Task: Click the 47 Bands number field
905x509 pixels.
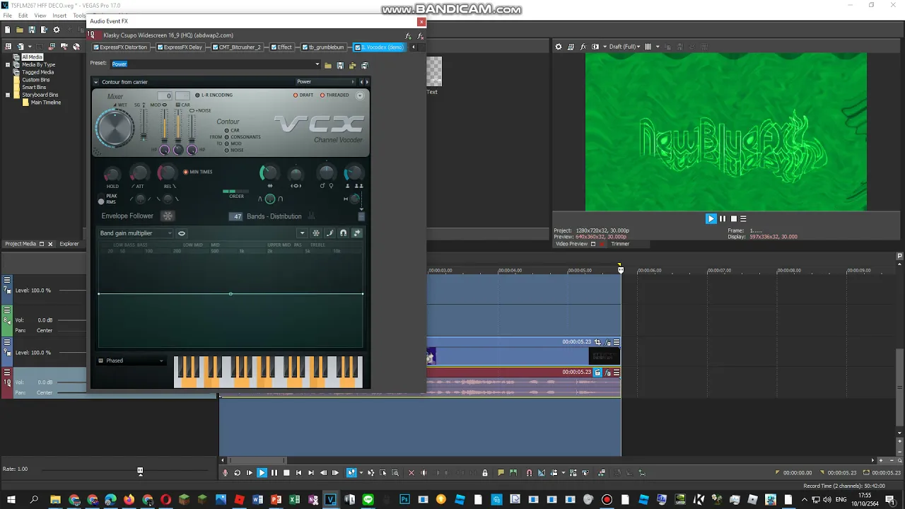Action: 236,216
